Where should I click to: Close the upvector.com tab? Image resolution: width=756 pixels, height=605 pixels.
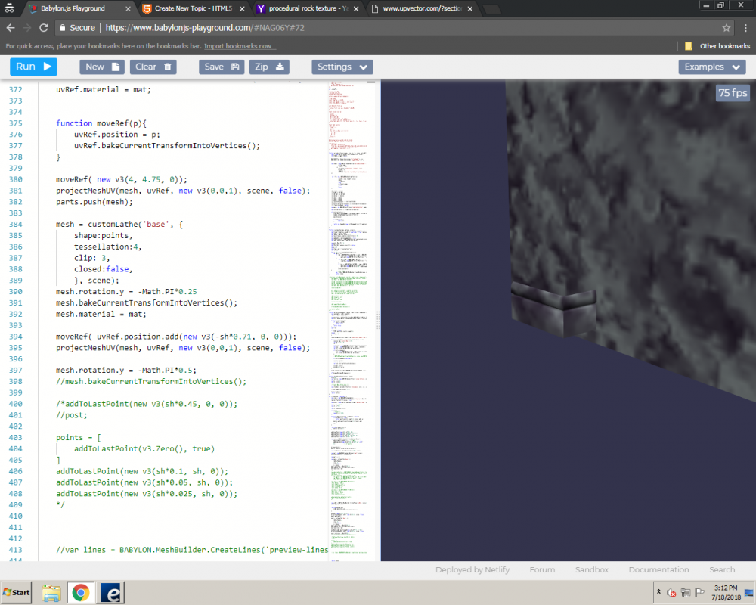tap(470, 9)
